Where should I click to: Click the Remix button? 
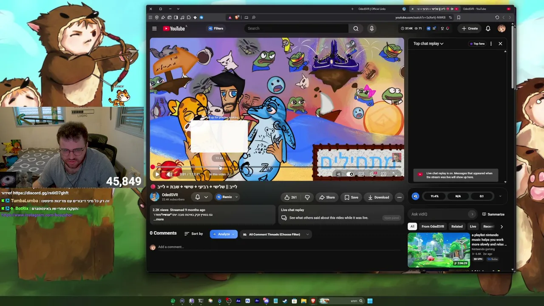tap(224, 197)
